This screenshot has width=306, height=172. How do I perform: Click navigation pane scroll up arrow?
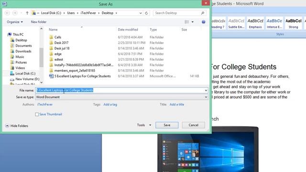coord(42,29)
